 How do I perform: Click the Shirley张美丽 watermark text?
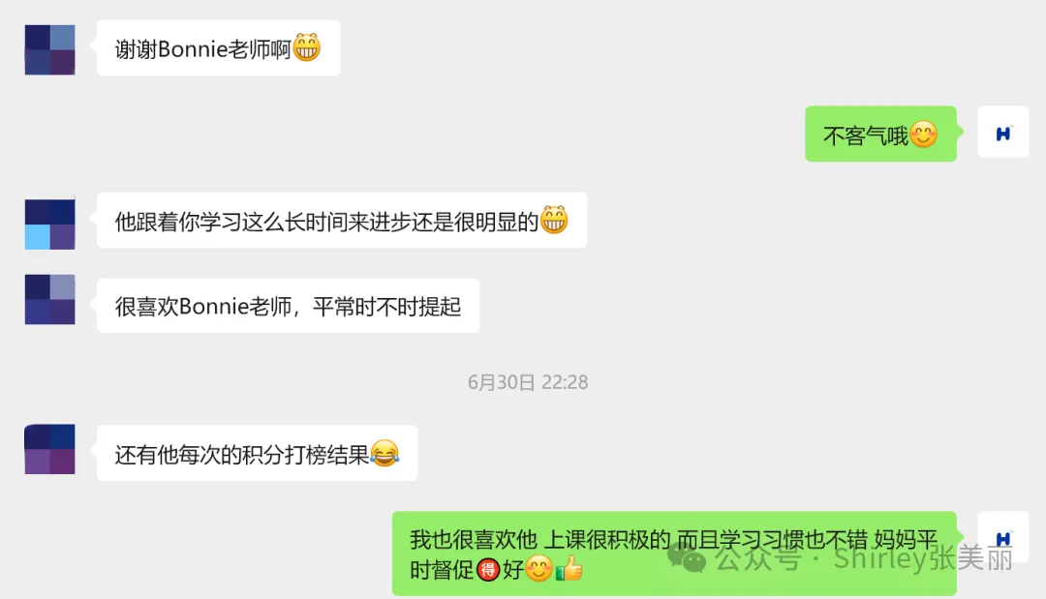click(x=923, y=557)
